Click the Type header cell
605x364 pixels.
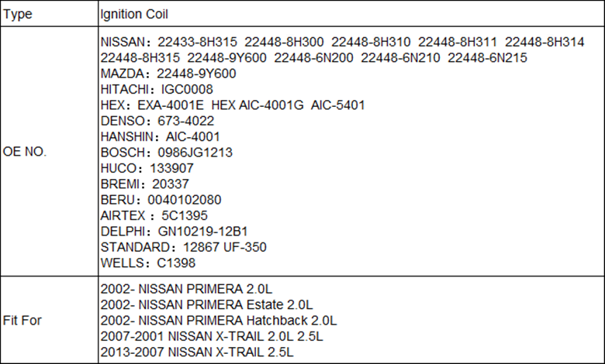click(x=50, y=14)
